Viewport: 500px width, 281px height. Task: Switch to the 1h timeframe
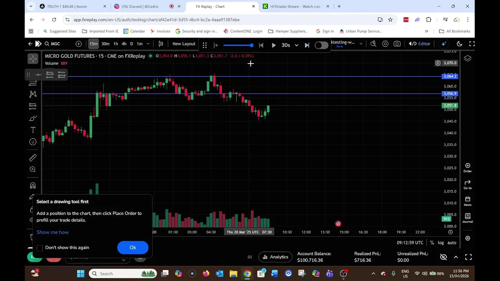click(x=116, y=44)
